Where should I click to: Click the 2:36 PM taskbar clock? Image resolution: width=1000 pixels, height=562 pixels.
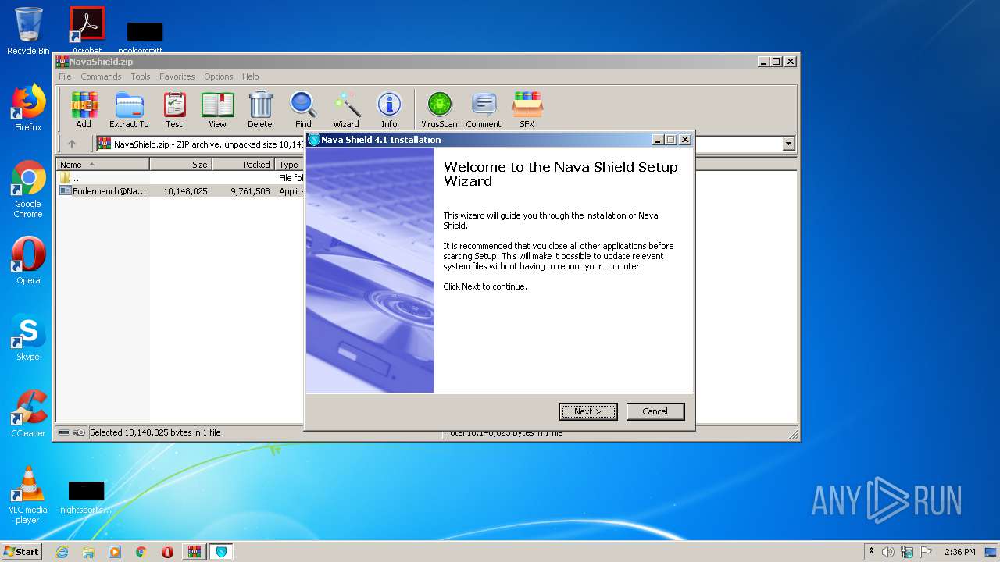point(959,552)
